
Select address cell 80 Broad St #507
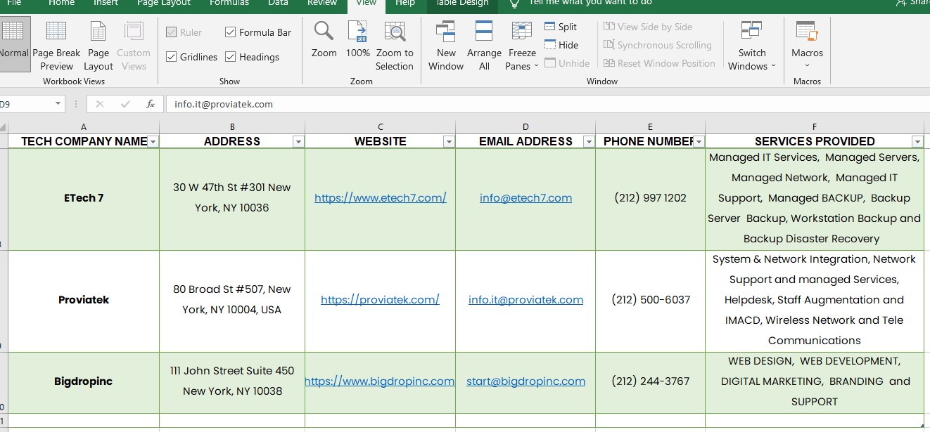click(x=232, y=301)
